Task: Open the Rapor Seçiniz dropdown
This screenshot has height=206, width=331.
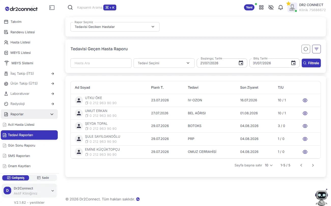Action: tap(115, 27)
